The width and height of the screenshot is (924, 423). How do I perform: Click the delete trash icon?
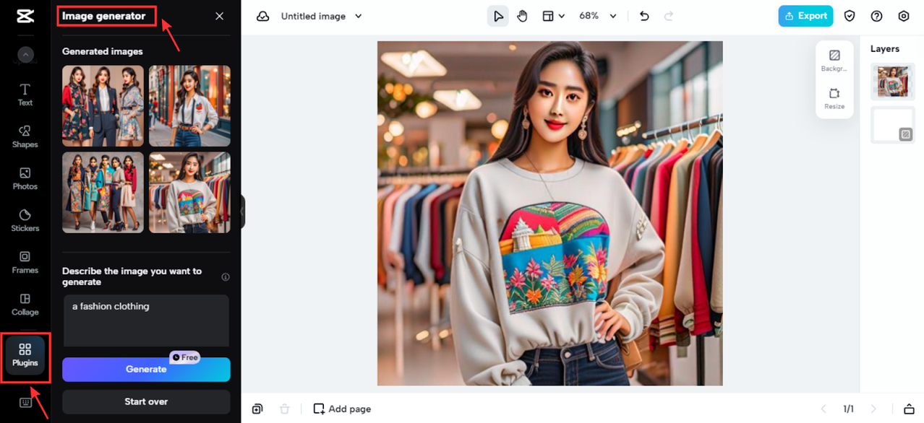click(285, 409)
